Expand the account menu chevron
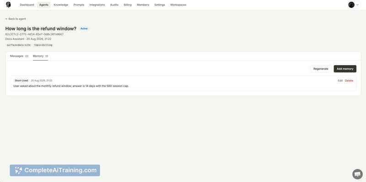The width and height of the screenshot is (366, 182). coord(357,5)
